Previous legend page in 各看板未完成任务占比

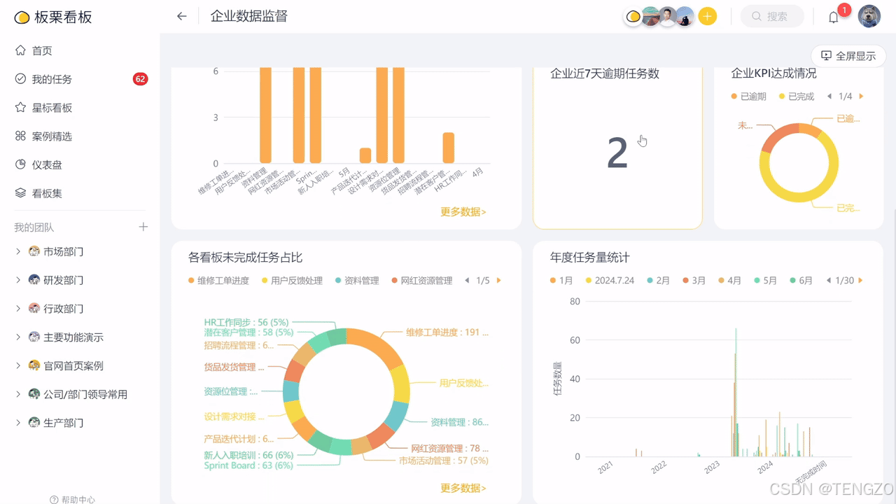click(467, 281)
